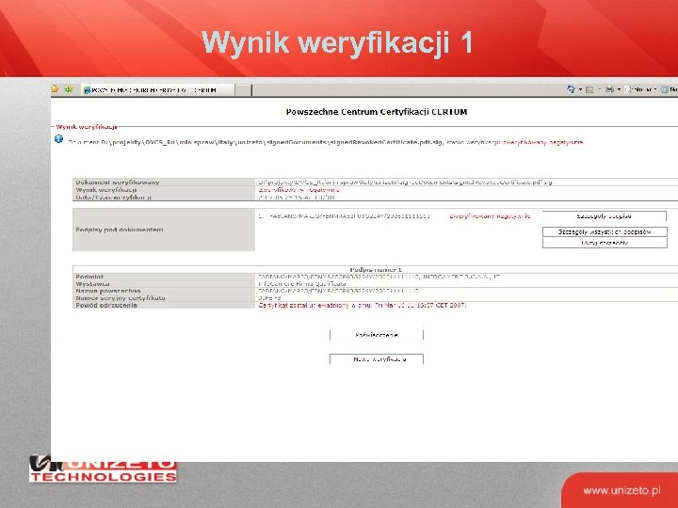Click 'Szczegóły podpisu' button
This screenshot has width=678, height=508.
click(604, 216)
